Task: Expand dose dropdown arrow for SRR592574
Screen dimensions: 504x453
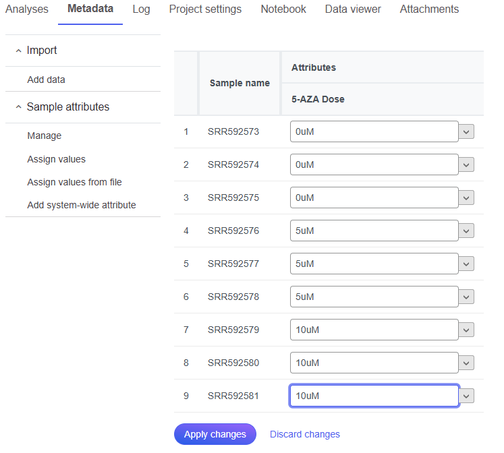Action: [x=466, y=165]
